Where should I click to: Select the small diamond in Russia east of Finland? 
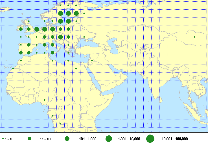(x=84, y=13)
